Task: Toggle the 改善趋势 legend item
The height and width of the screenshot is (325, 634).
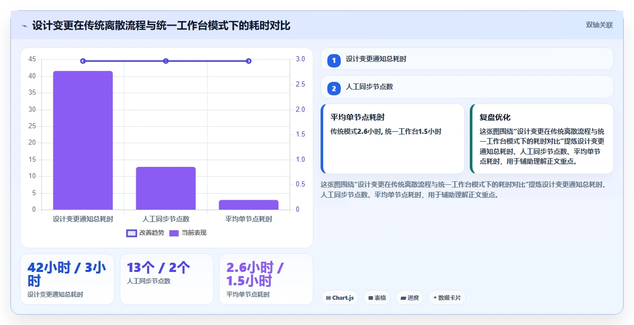Action: point(145,233)
